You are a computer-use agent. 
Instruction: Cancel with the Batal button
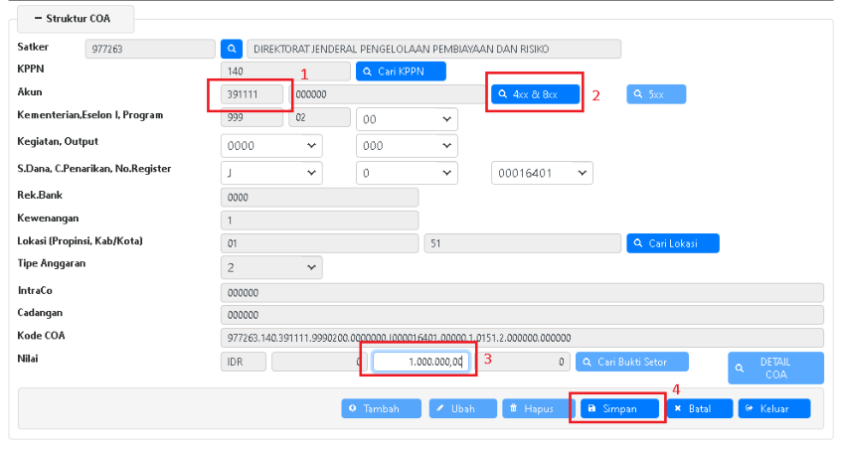[x=698, y=408]
